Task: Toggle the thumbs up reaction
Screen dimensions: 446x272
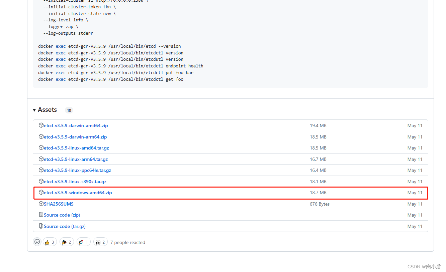Action: (x=50, y=242)
